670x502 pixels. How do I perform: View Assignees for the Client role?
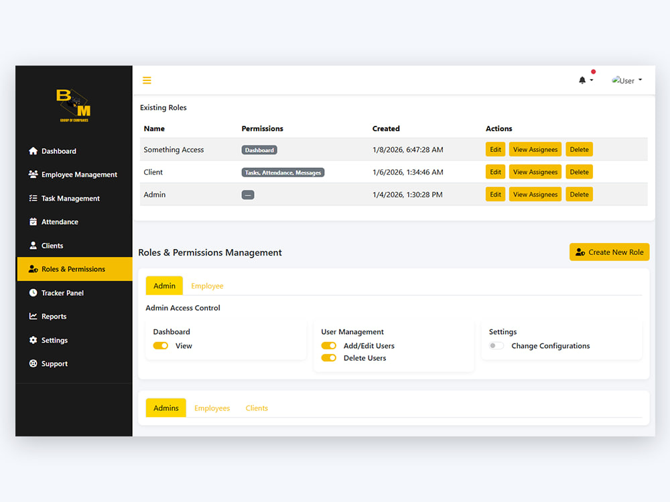point(535,171)
